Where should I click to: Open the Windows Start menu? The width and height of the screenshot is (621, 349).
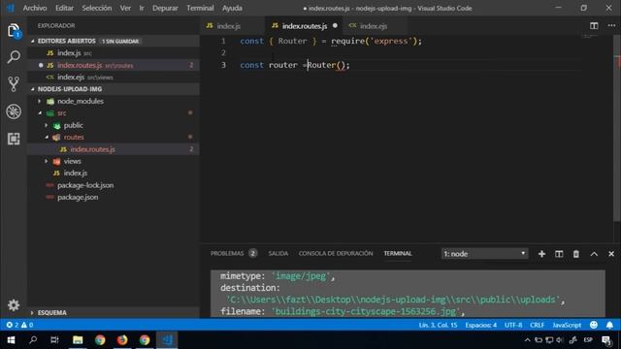point(11,340)
